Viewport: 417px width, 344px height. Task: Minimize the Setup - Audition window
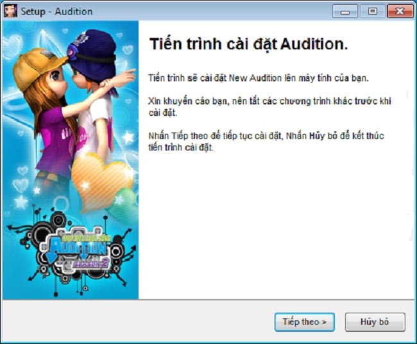click(345, 11)
